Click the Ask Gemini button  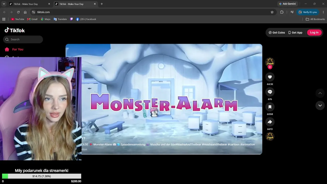[287, 4]
